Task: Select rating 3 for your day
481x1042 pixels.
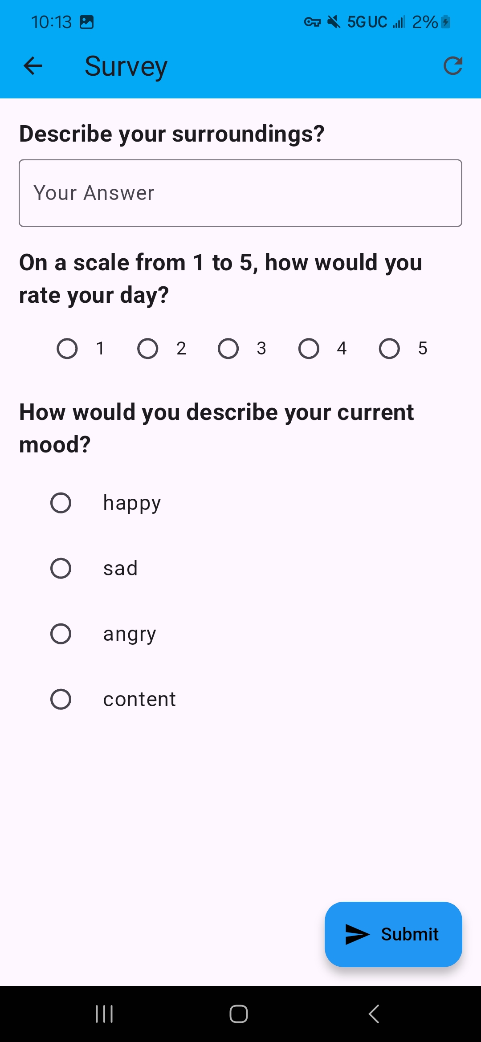Action: tap(229, 349)
